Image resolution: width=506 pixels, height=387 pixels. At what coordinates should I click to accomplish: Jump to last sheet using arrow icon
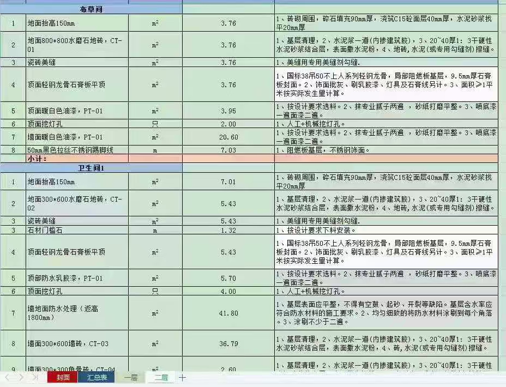[35, 377]
